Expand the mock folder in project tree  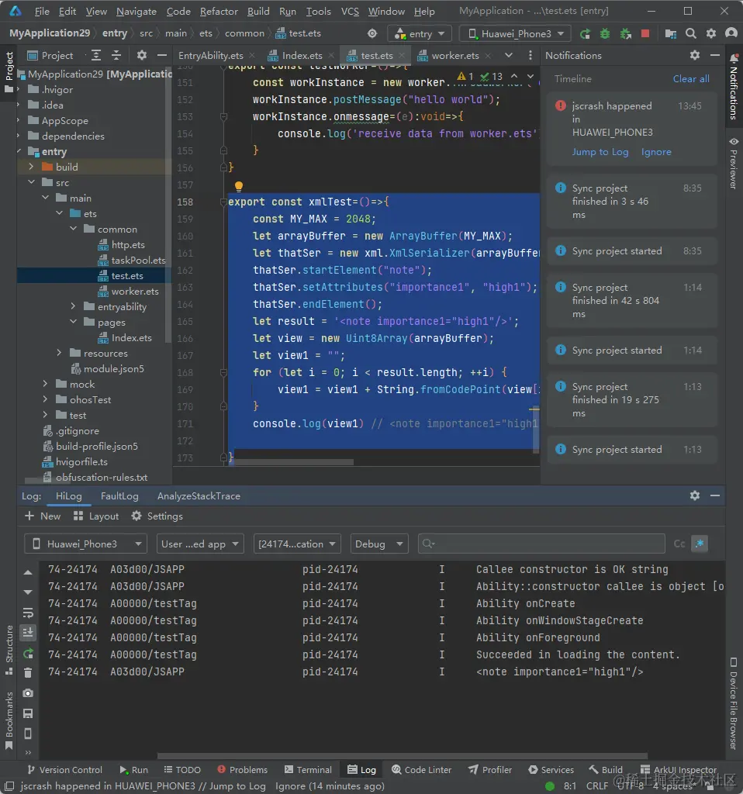45,384
